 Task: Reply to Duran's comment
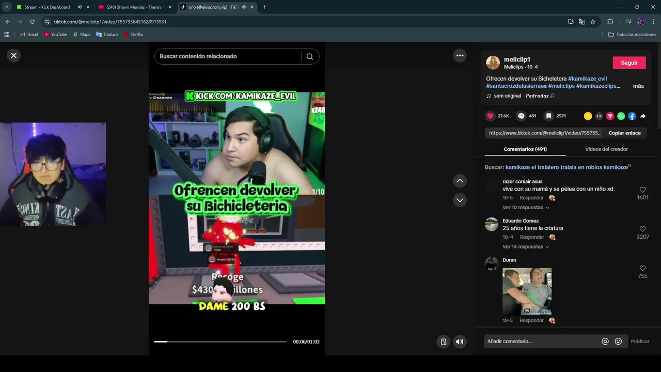[x=531, y=320]
